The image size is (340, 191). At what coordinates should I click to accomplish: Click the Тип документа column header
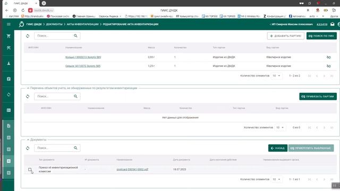click(x=47, y=160)
